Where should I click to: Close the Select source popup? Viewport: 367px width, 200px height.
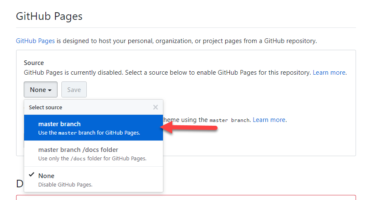click(155, 107)
